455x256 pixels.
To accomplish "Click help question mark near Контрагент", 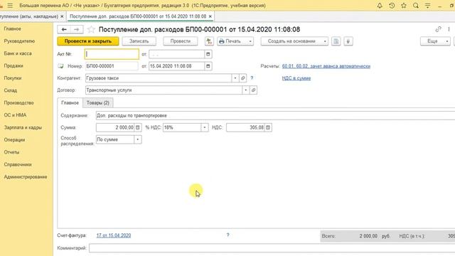I will 252,78.
